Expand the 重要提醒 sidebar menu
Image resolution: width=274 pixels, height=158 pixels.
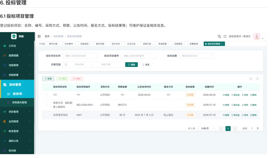[x=17, y=55]
